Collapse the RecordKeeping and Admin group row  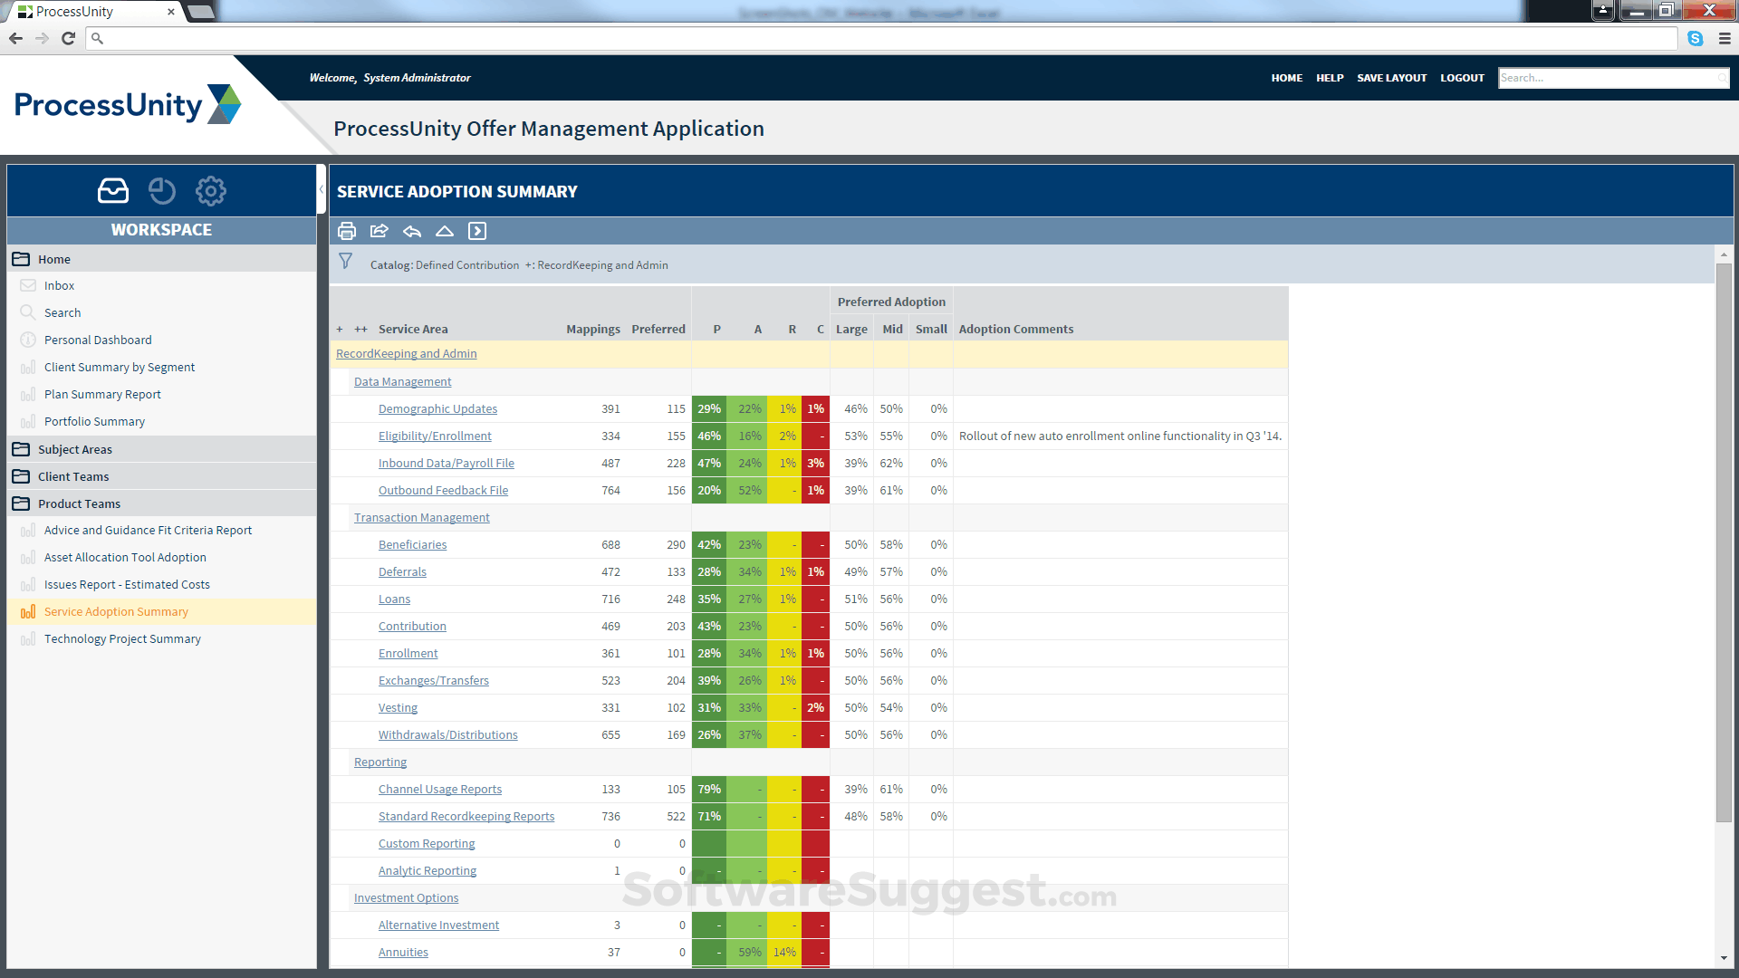click(406, 353)
